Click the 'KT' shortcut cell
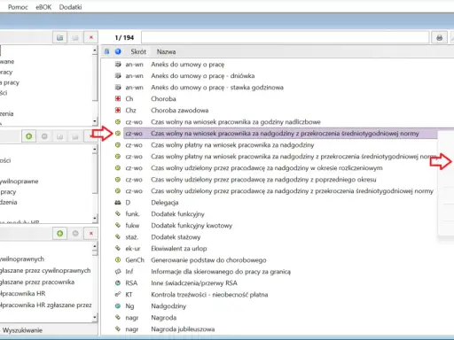Viewport: 454px width, 340px height. coord(129,295)
